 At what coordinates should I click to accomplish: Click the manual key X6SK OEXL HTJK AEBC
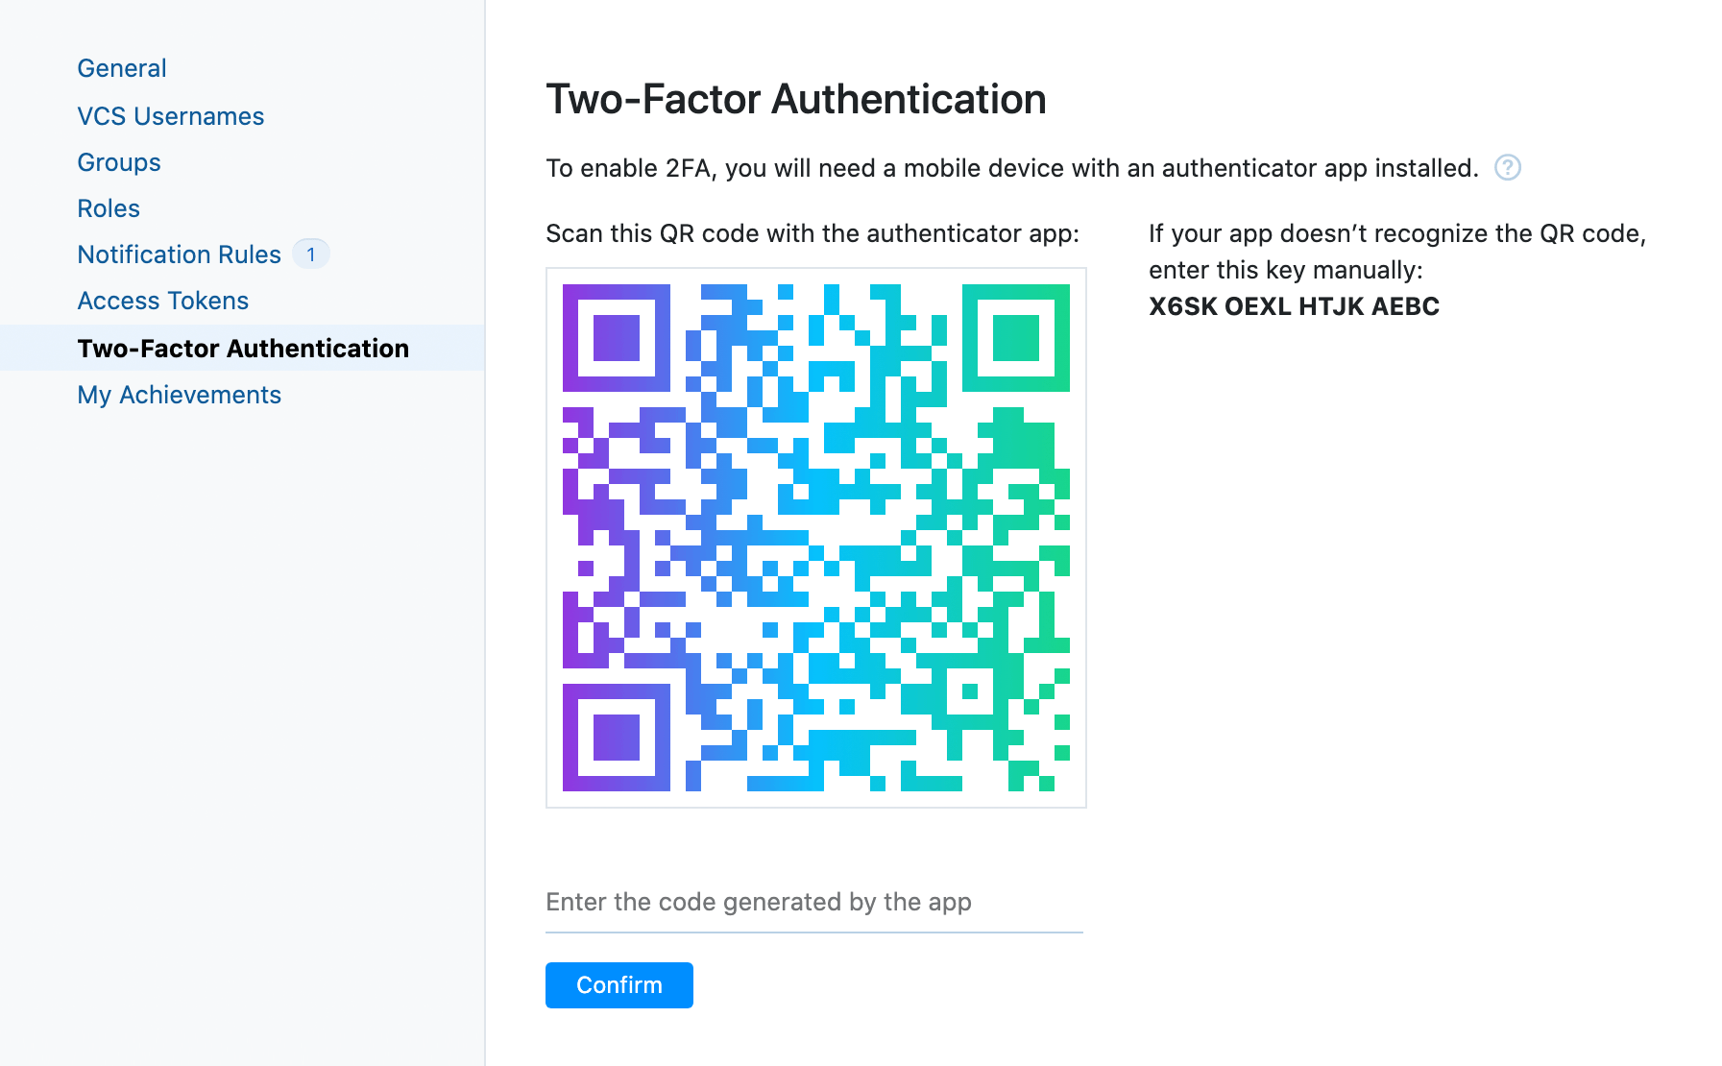(1295, 306)
